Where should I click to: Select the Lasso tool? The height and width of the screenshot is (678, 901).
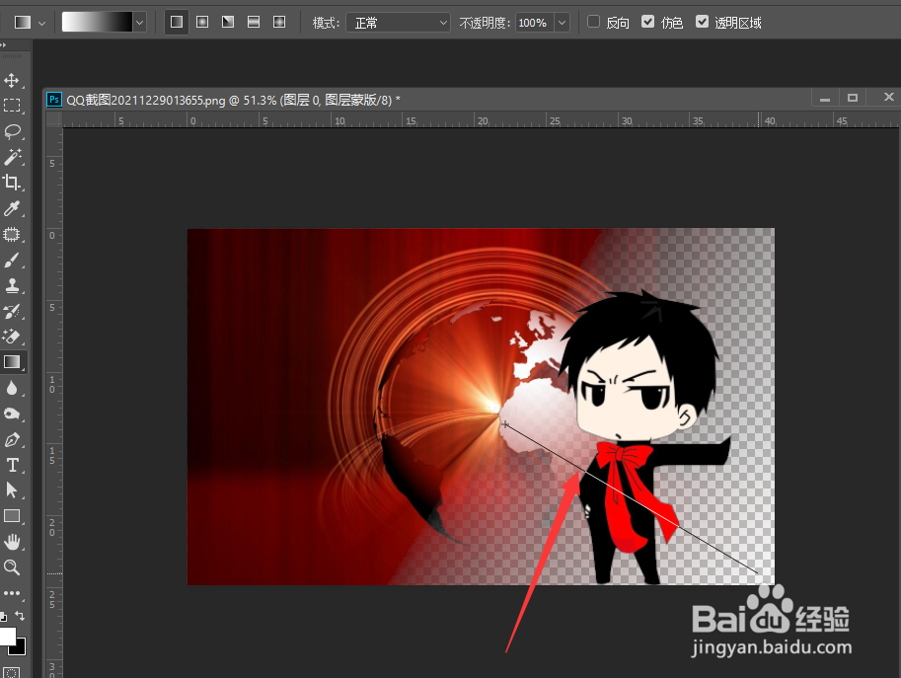point(12,131)
